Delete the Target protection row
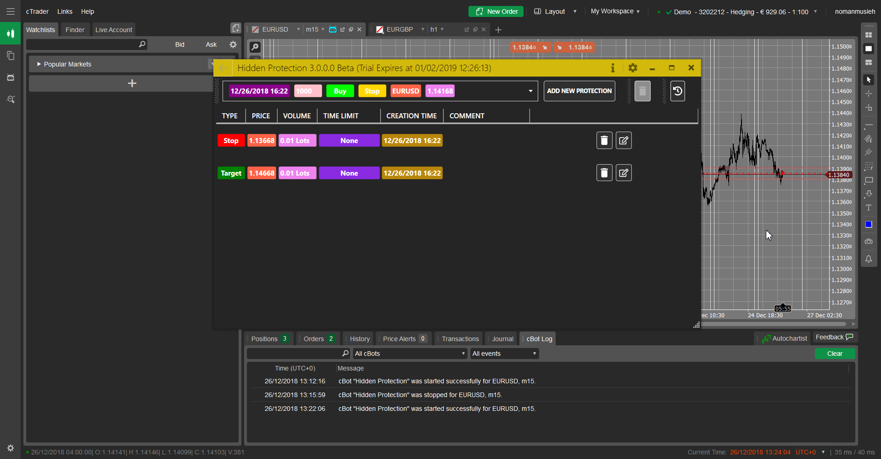881x459 pixels. pos(604,173)
